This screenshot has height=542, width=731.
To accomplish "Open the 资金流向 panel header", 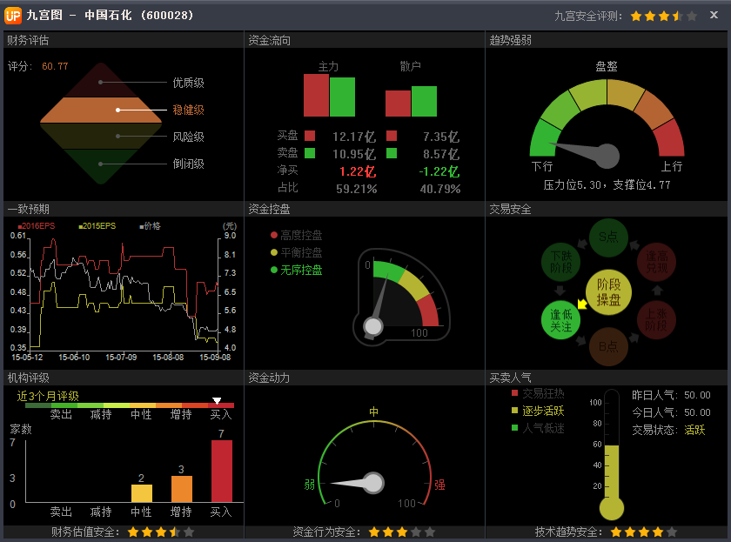I will point(365,41).
